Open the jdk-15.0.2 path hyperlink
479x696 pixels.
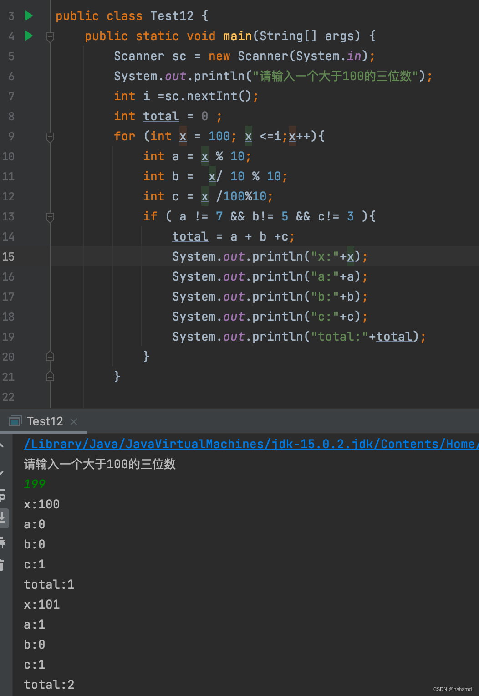228,444
